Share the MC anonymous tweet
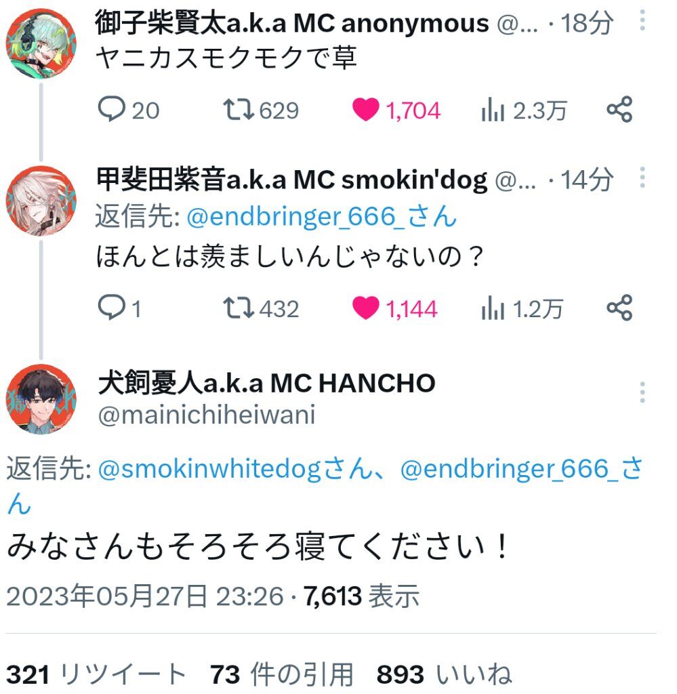Image resolution: width=677 pixels, height=694 pixels. [x=619, y=109]
